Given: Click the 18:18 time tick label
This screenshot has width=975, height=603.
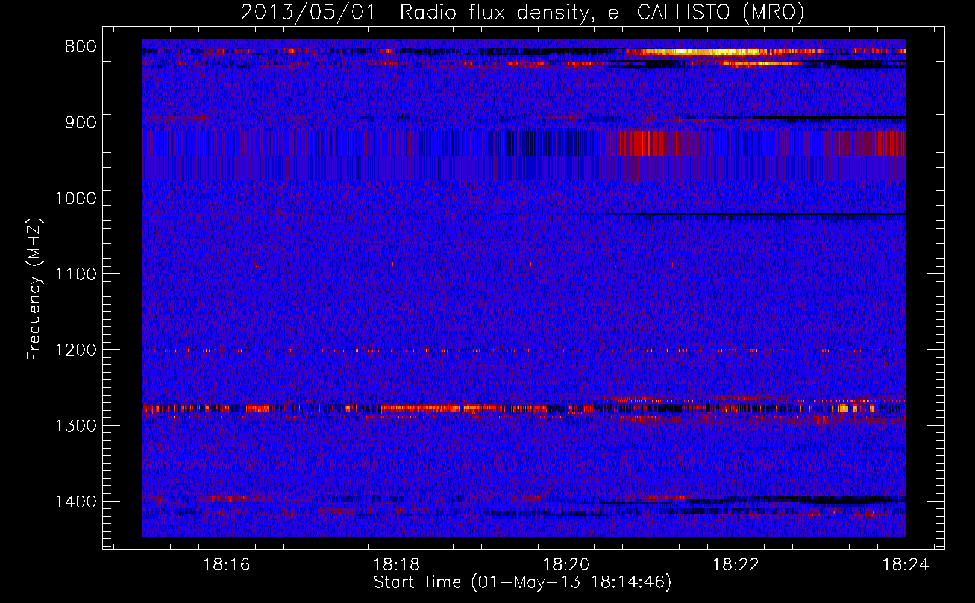Looking at the screenshot, I should click(x=397, y=565).
